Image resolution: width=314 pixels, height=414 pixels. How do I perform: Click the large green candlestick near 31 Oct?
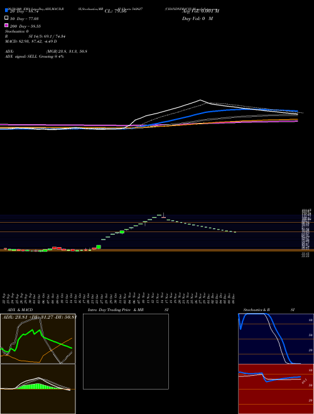pos(122,232)
